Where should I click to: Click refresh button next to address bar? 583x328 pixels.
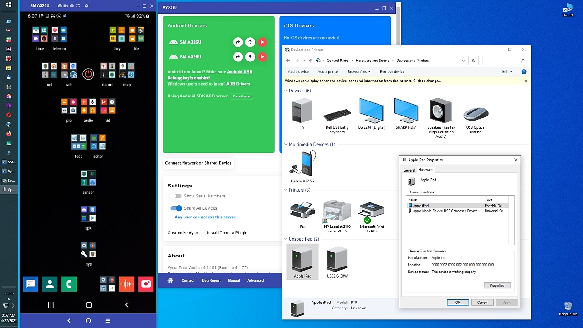tap(474, 61)
